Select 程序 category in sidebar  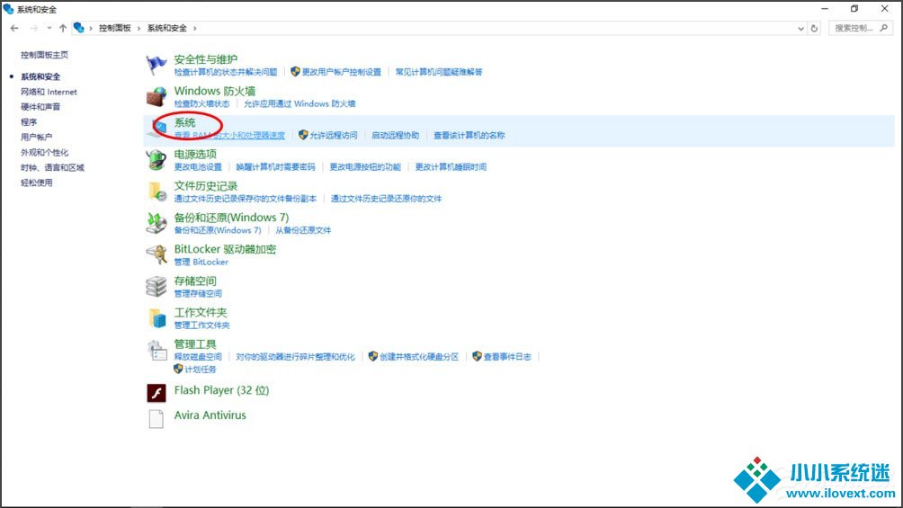[x=29, y=122]
